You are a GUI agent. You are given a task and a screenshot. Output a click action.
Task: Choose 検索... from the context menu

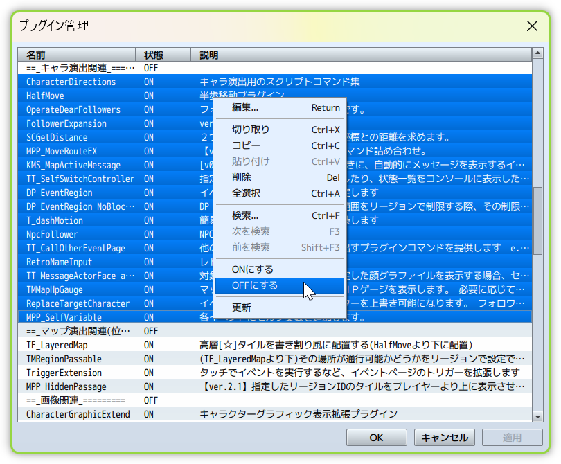[x=280, y=215]
